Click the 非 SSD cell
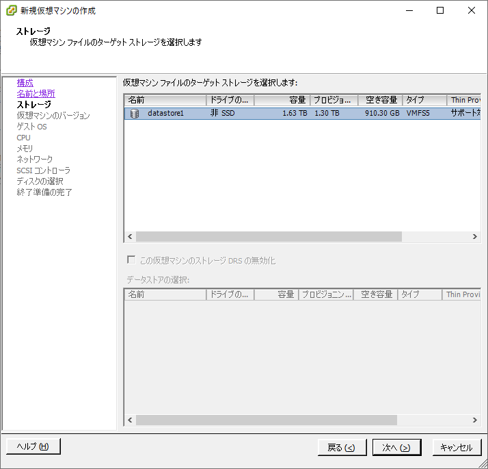Image resolution: width=488 pixels, height=469 pixels. pyautogui.click(x=223, y=113)
